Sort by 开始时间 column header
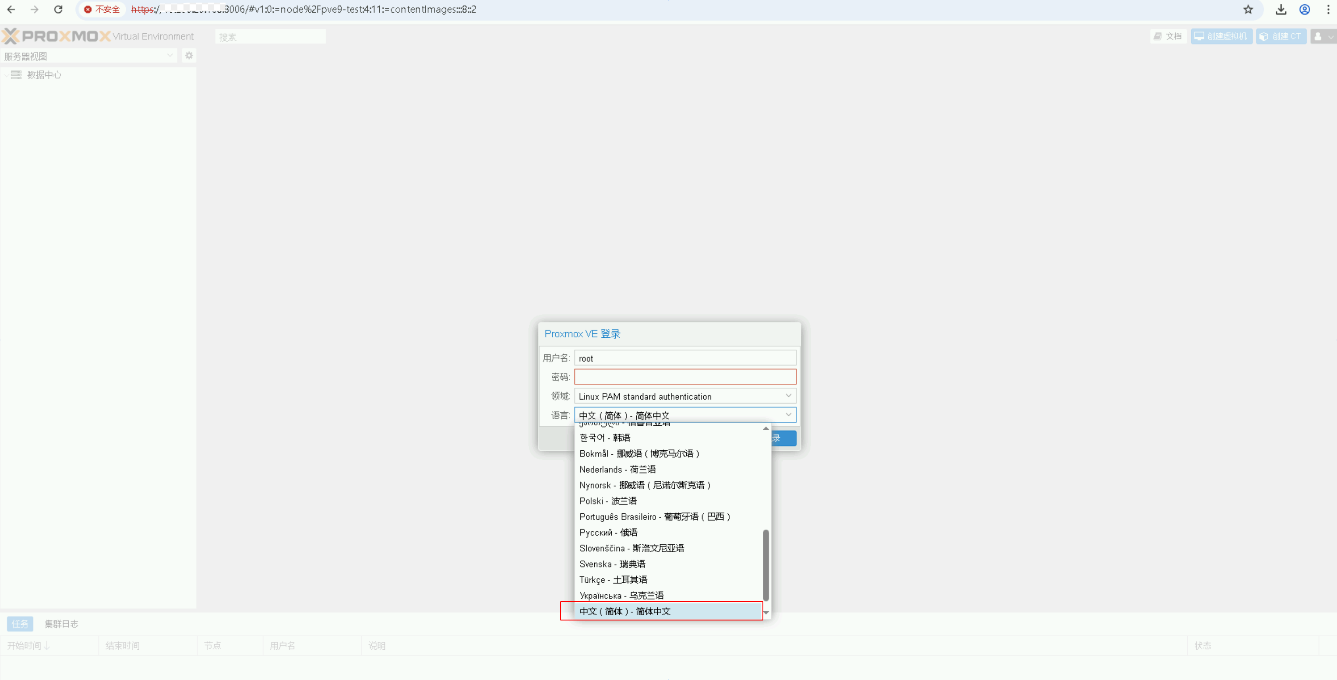The width and height of the screenshot is (1337, 680). [x=49, y=645]
